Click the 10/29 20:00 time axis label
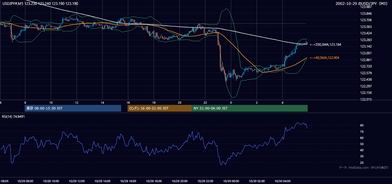The image size is (392, 184). point(180,181)
